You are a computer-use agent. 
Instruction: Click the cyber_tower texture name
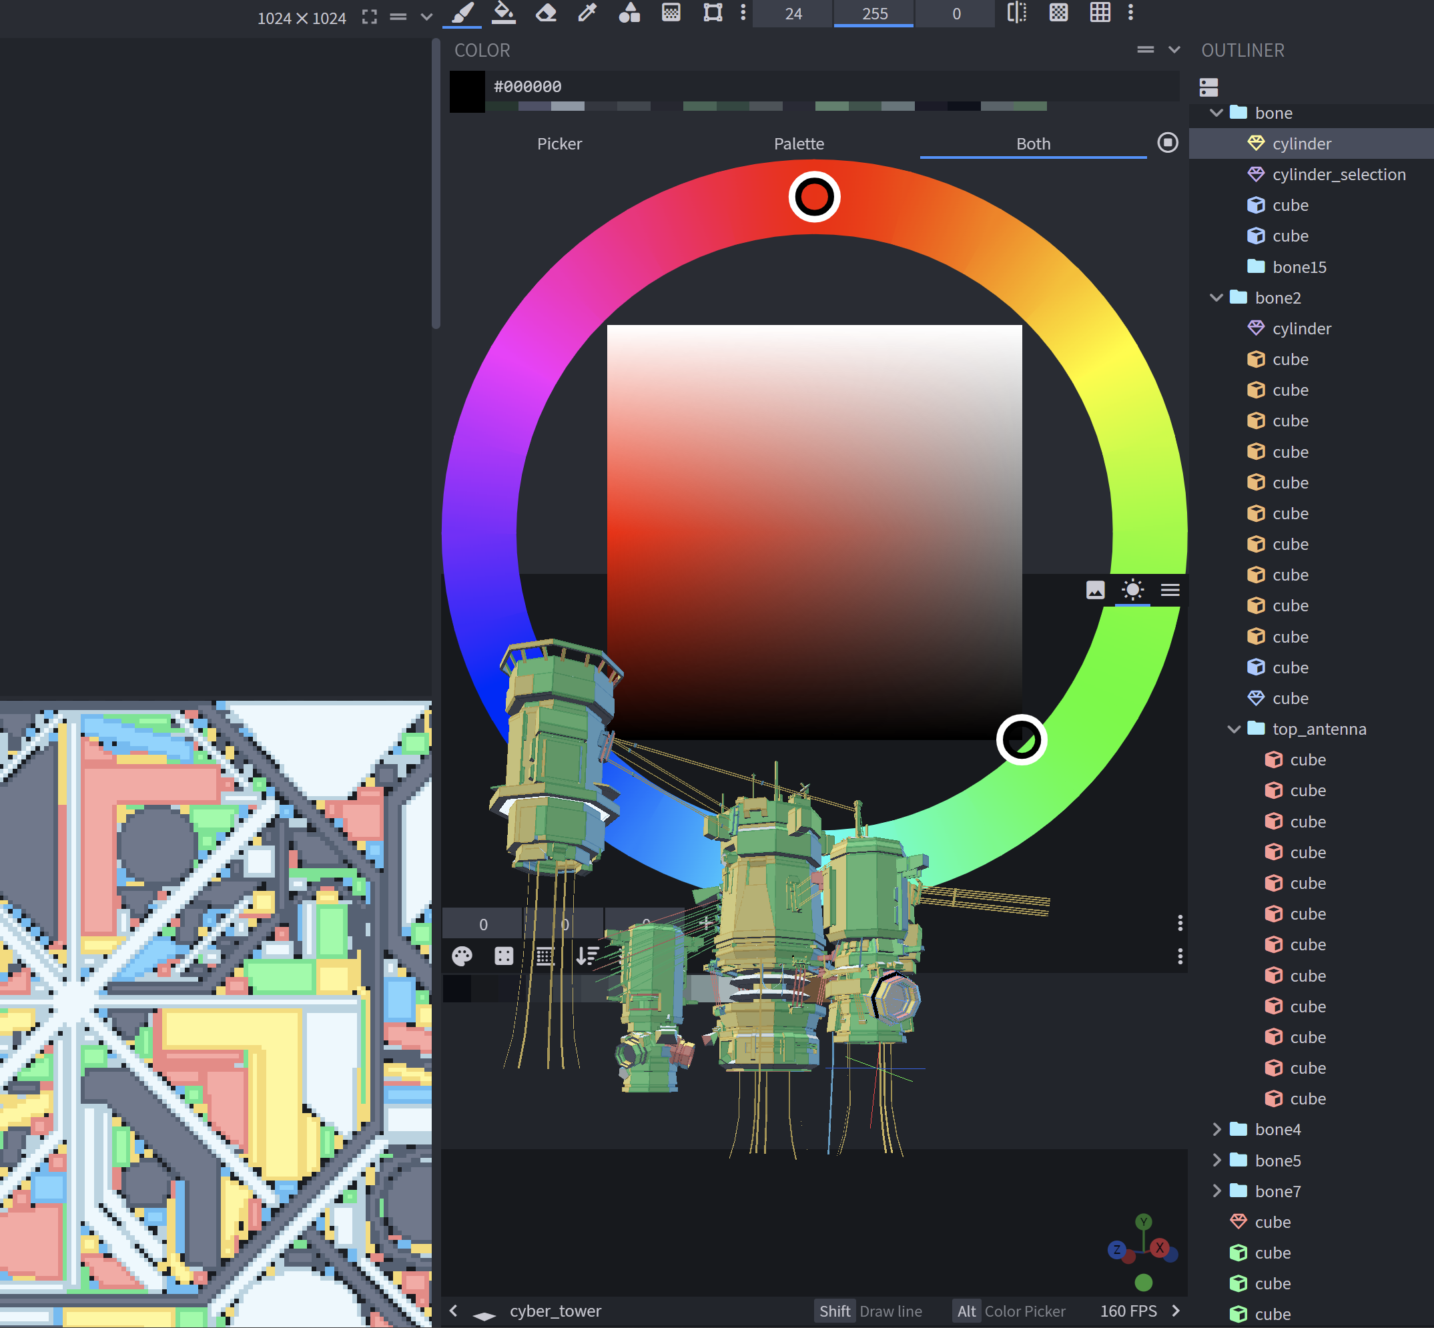pos(555,1311)
